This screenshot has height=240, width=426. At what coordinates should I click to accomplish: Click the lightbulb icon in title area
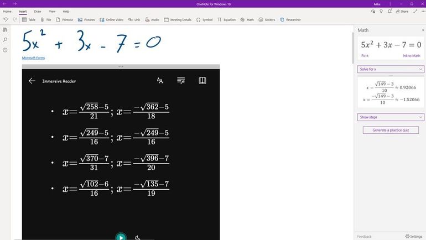tap(381, 12)
